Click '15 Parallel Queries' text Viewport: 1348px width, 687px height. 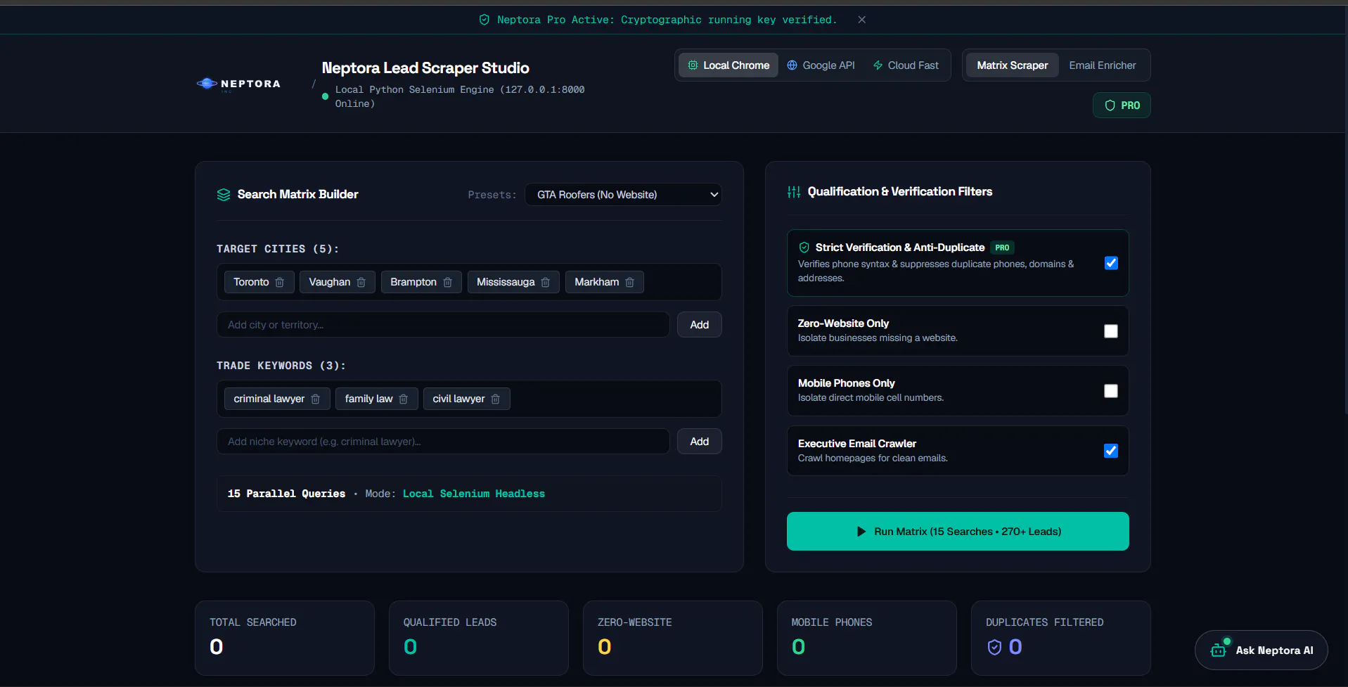click(x=286, y=494)
